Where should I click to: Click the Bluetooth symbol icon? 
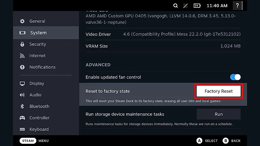click(x=22, y=106)
